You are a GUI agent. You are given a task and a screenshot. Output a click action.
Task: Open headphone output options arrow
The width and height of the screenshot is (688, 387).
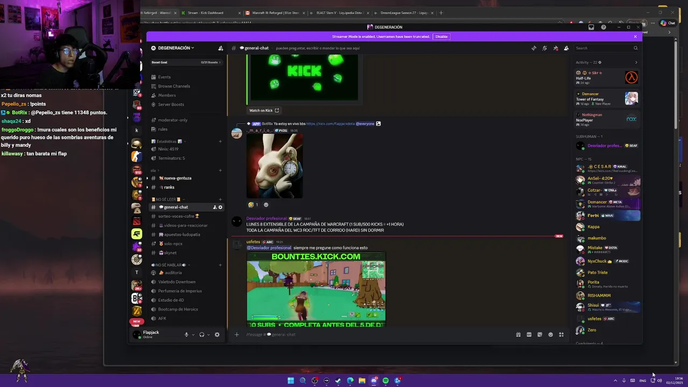[x=209, y=334]
